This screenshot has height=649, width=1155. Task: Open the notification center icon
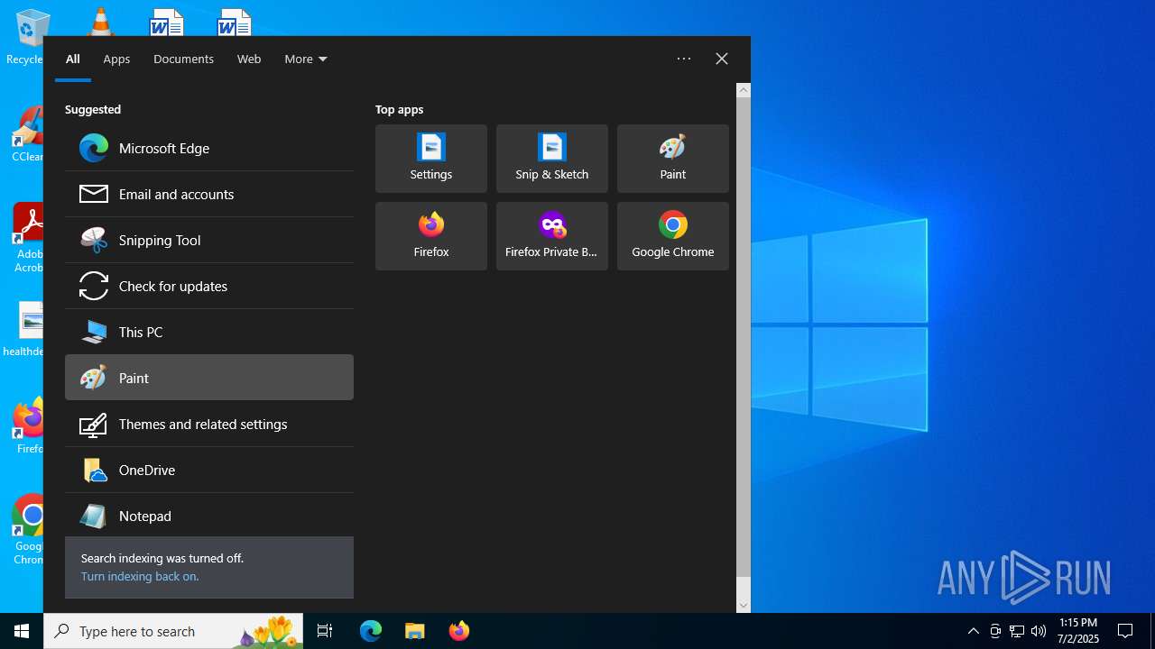click(1125, 631)
